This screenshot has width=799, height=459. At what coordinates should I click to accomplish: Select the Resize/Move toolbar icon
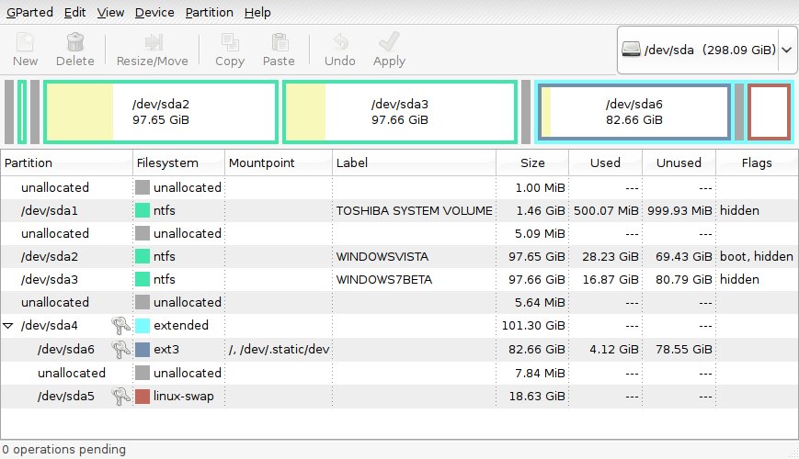[152, 42]
